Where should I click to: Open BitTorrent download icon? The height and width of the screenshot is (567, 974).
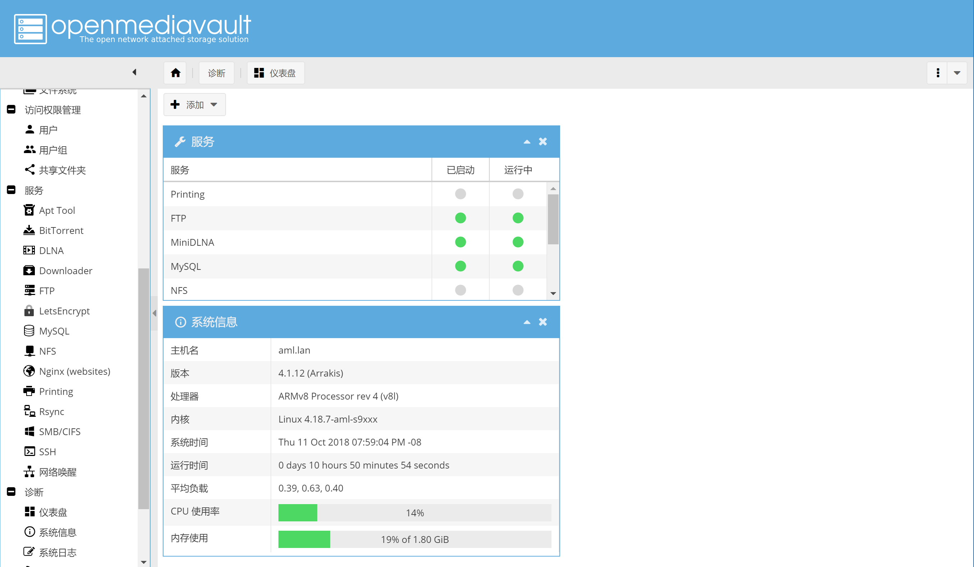(x=29, y=230)
